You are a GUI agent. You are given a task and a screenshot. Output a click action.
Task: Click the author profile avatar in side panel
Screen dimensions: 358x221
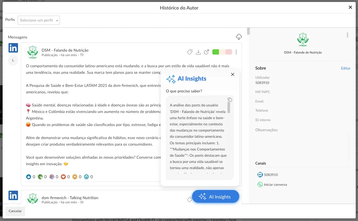coord(303,39)
